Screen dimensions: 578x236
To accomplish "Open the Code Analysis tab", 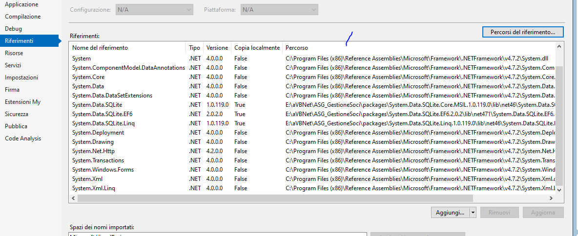I will click(x=22, y=138).
